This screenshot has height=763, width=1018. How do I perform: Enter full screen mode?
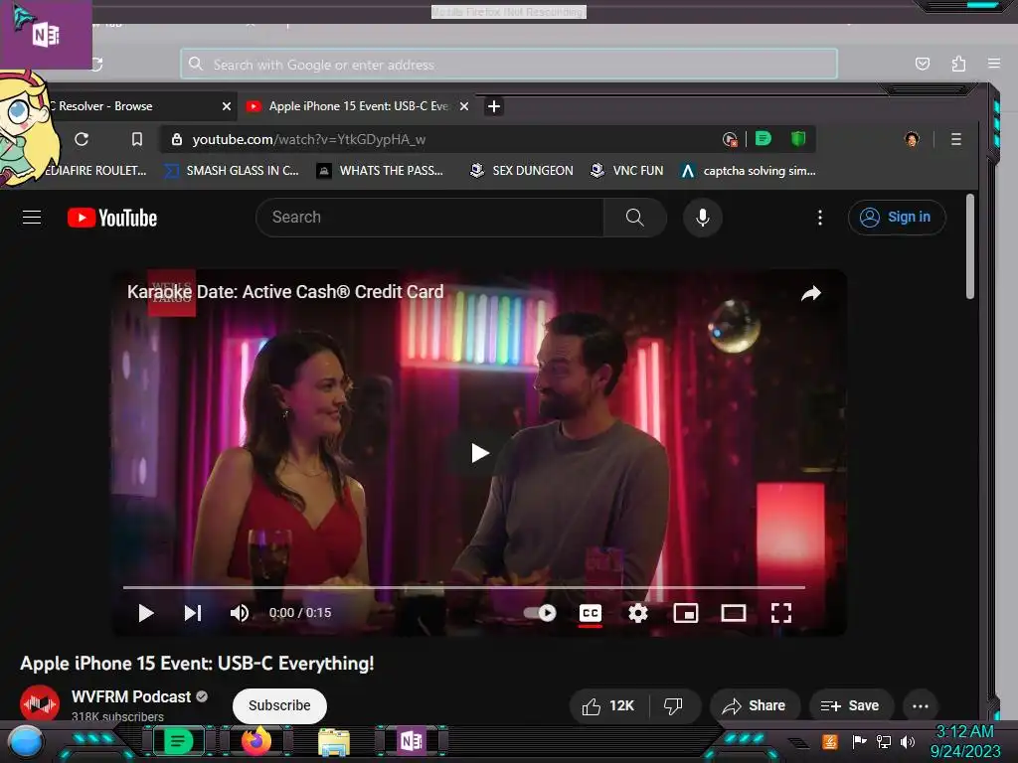click(781, 613)
